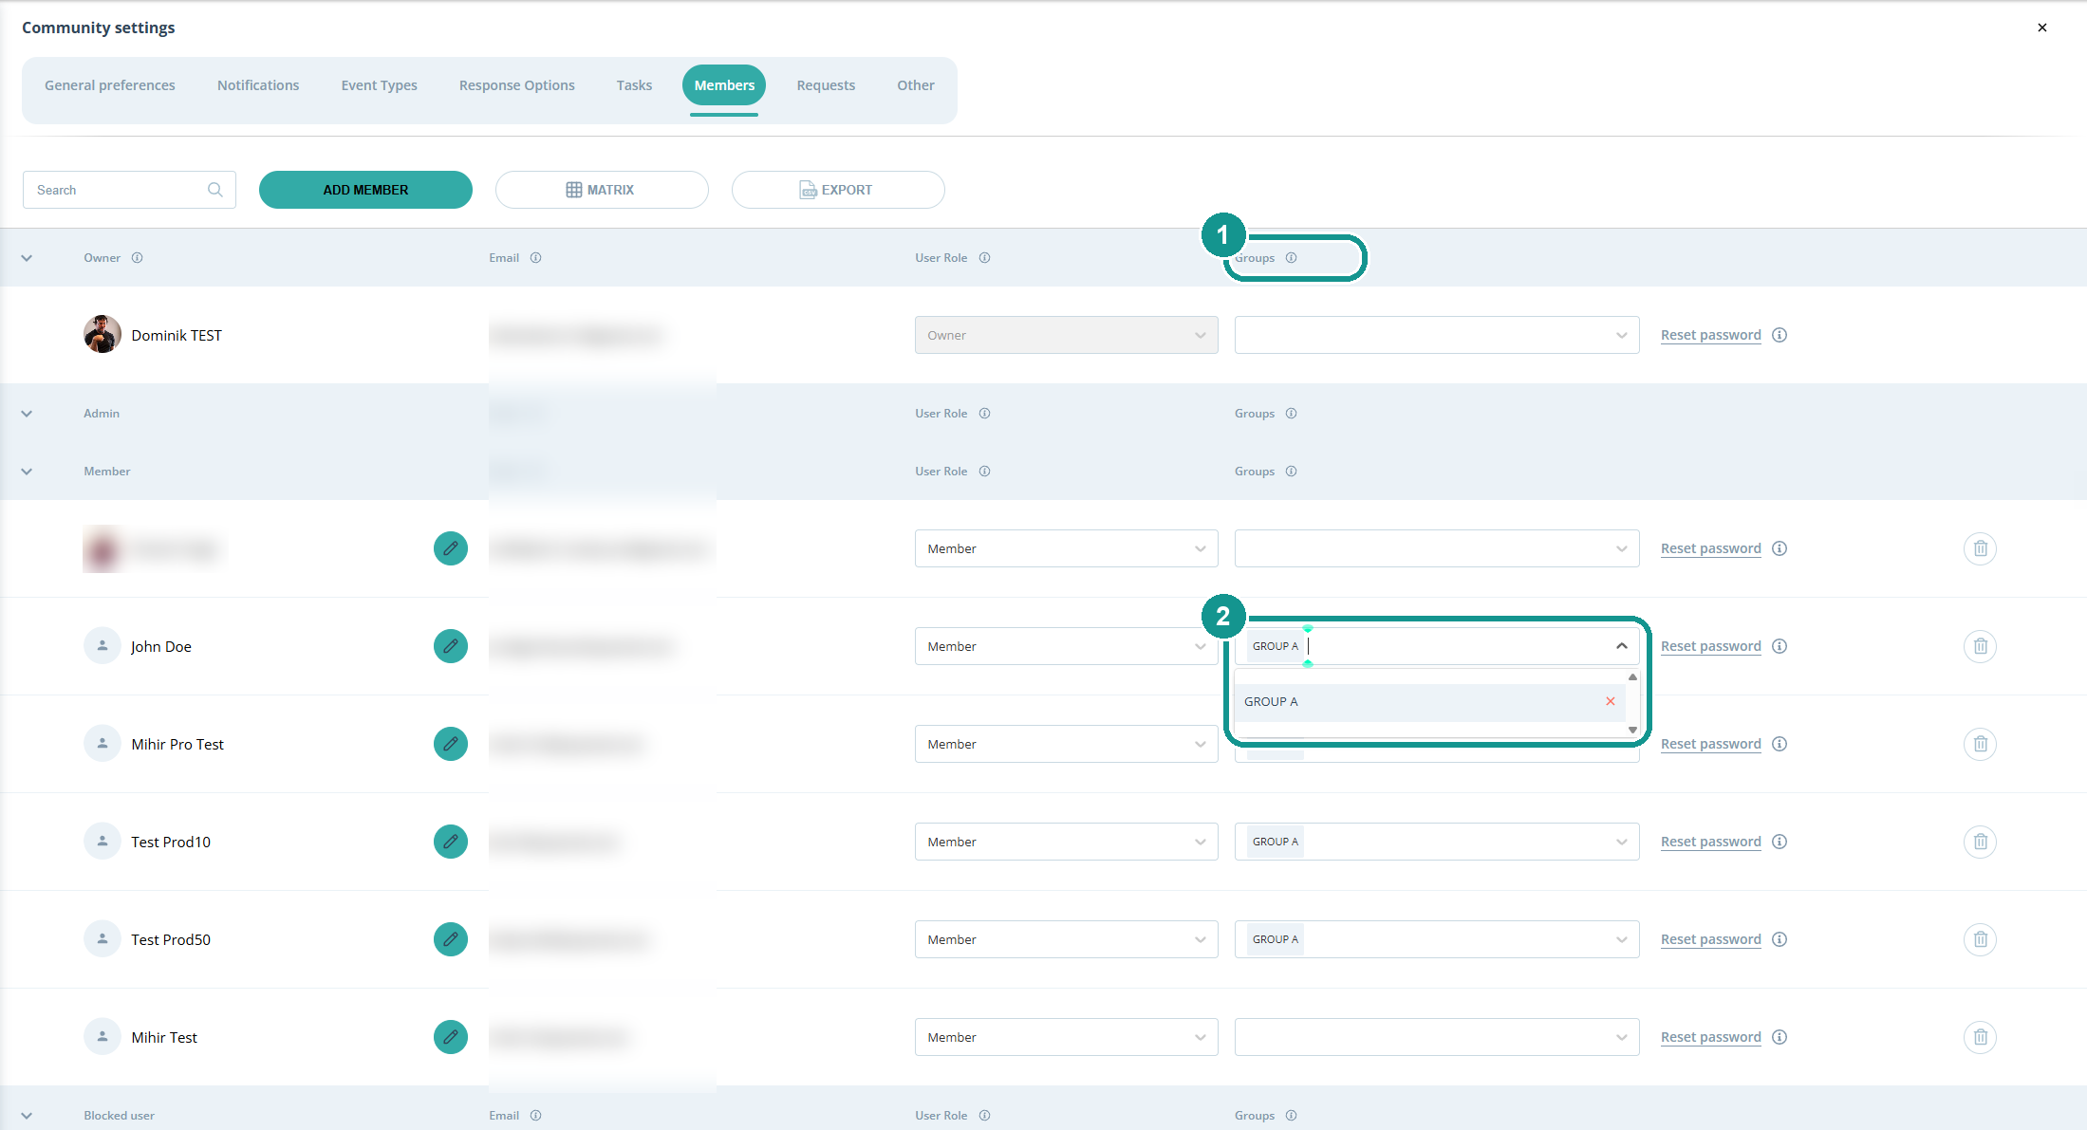Delete John Doe using trash icon
The height and width of the screenshot is (1130, 2087).
tap(1980, 646)
